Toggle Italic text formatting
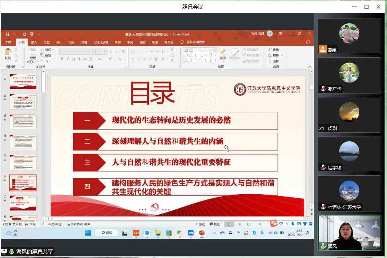The width and height of the screenshot is (387, 258). pyautogui.click(x=68, y=59)
